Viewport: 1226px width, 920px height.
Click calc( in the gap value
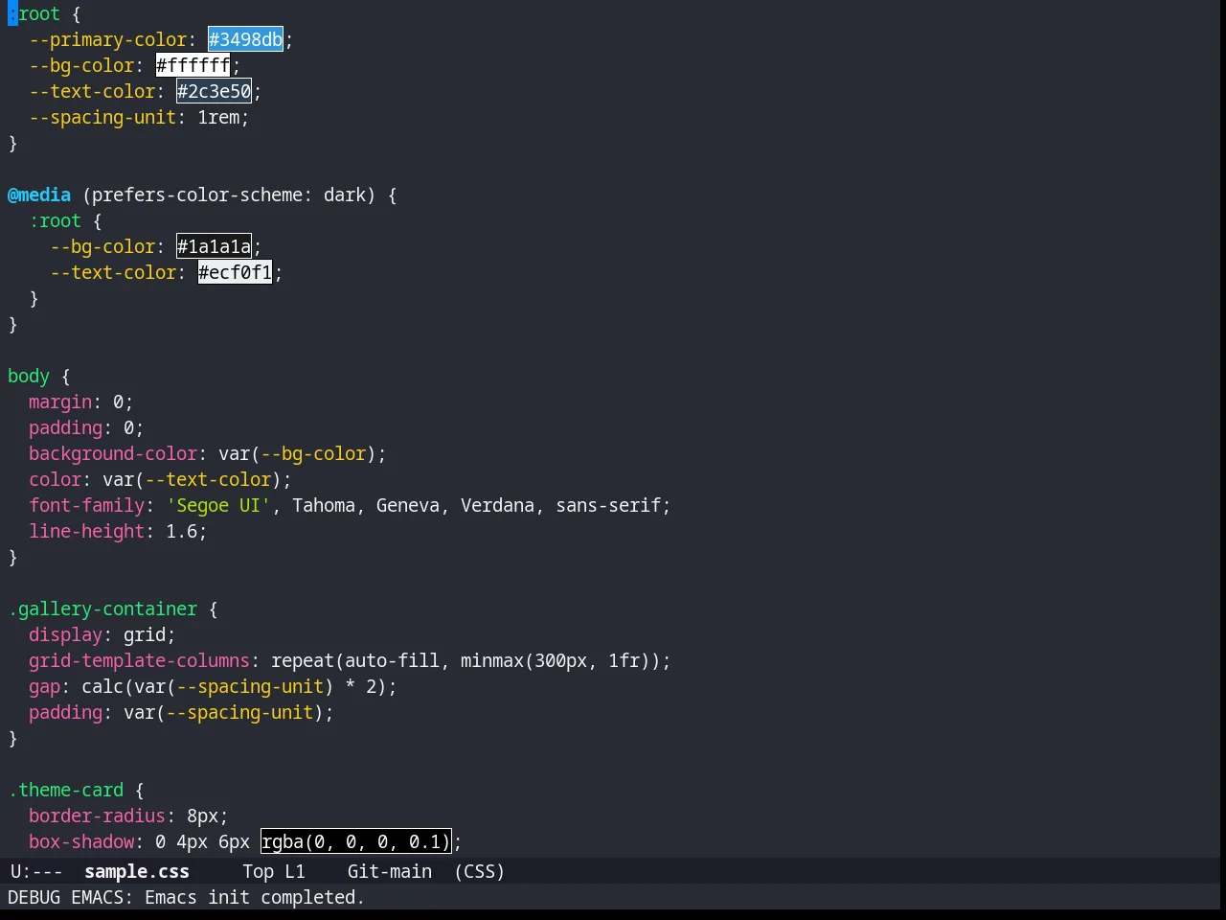(x=107, y=686)
